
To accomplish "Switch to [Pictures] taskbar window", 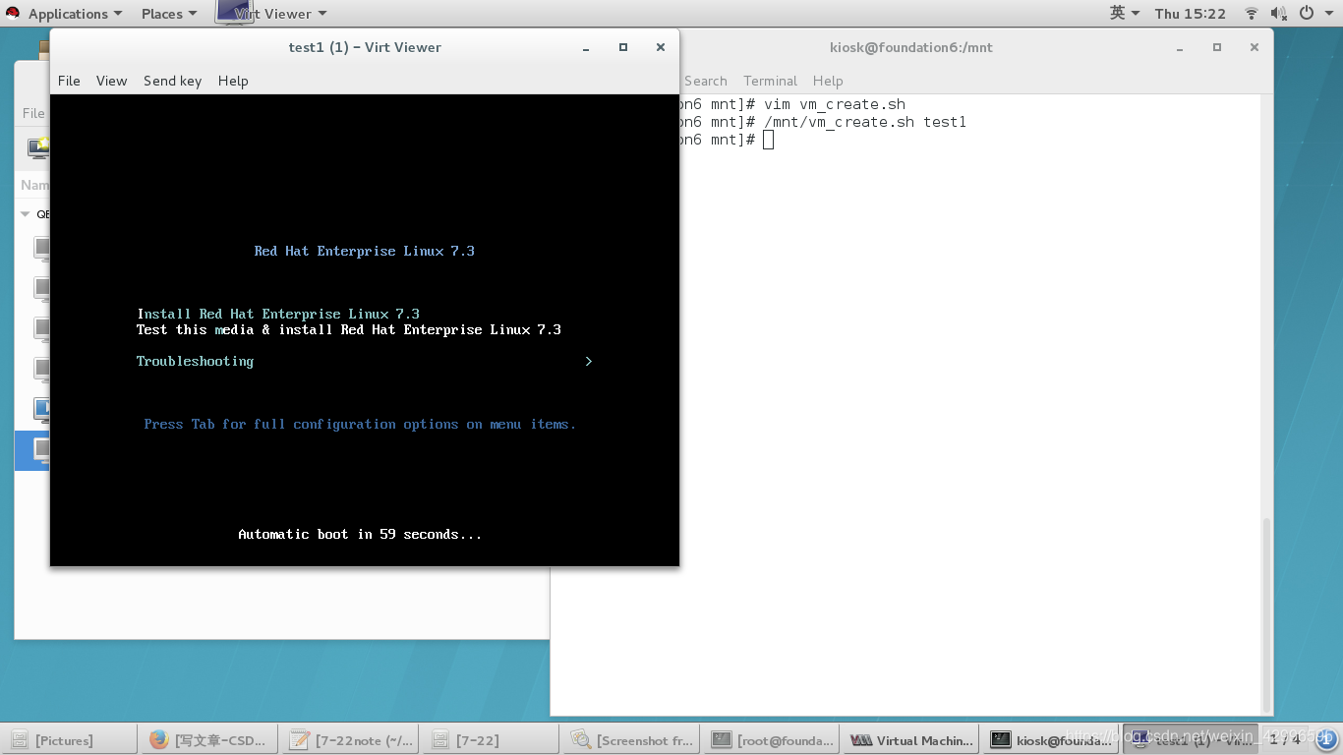I will coord(69,740).
